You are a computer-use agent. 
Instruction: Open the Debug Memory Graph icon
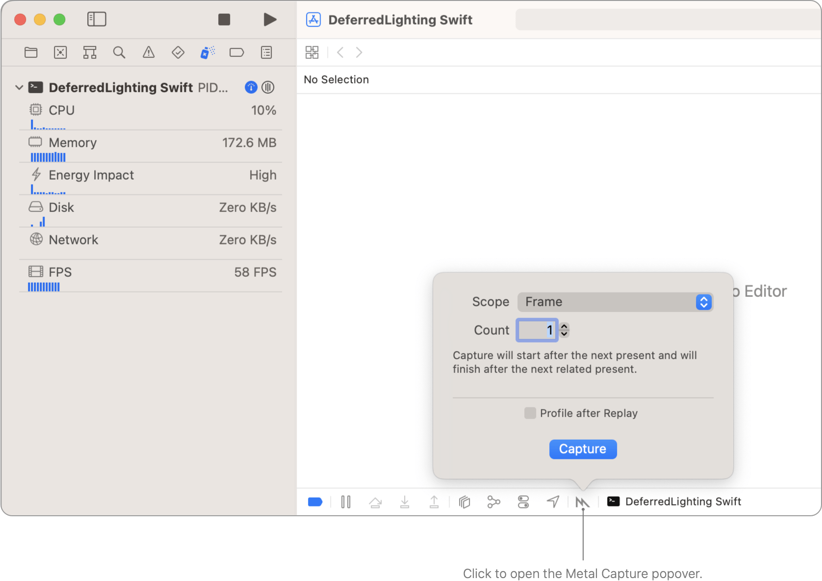493,502
